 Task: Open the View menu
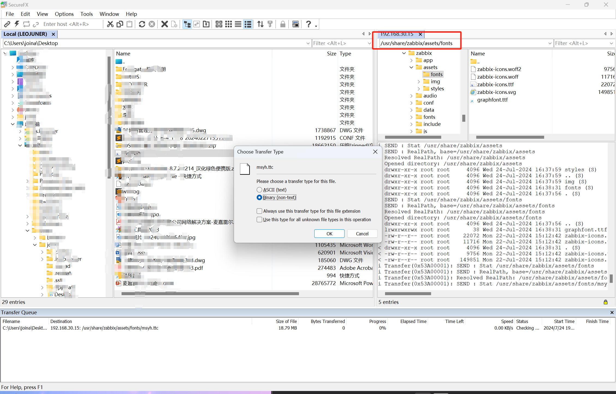pos(42,14)
